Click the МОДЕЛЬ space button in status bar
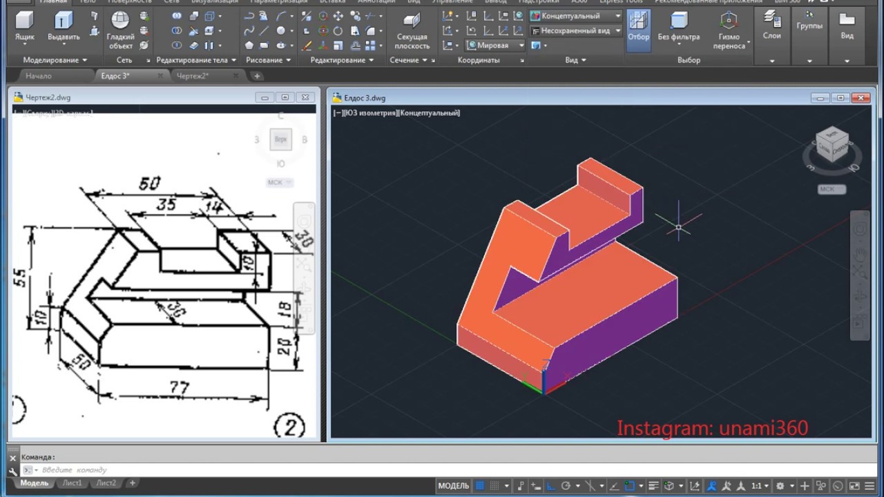 tap(454, 486)
